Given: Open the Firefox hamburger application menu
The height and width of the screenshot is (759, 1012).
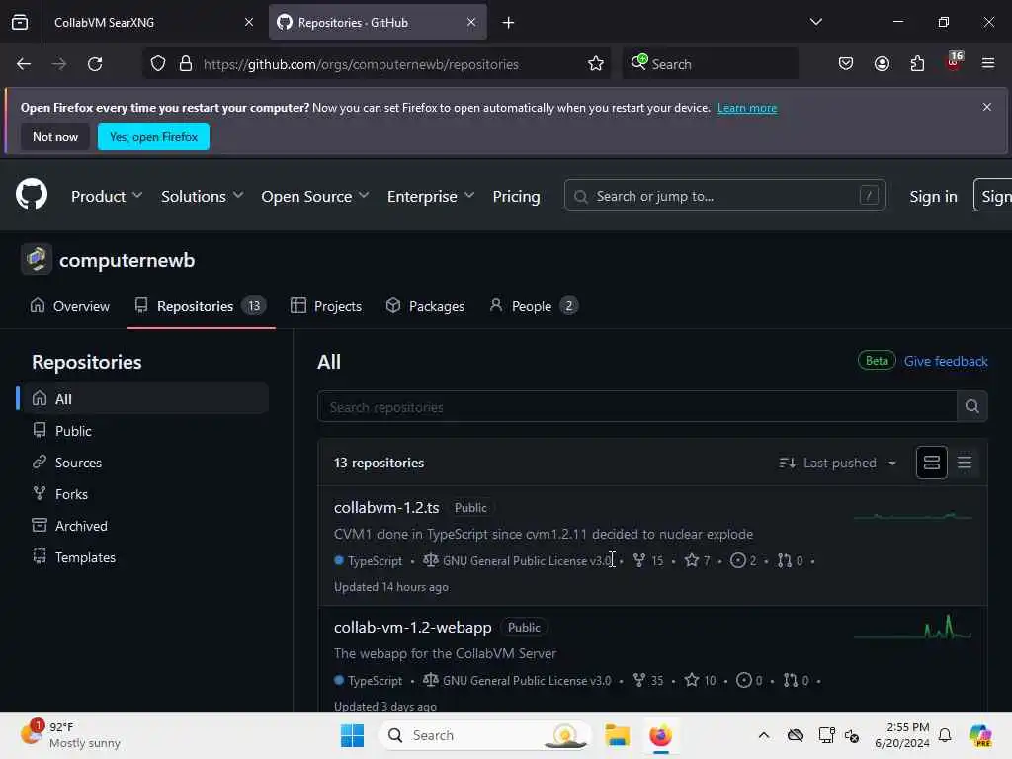Looking at the screenshot, I should 988,64.
